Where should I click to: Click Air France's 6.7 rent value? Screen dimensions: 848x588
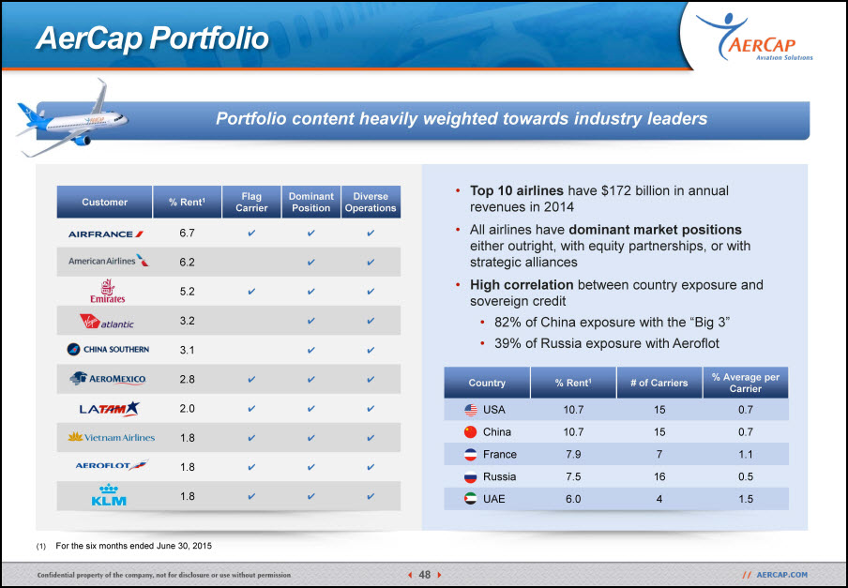click(x=187, y=233)
